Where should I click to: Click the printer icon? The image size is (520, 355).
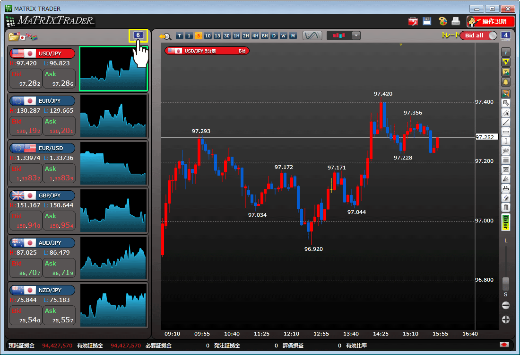tap(456, 21)
